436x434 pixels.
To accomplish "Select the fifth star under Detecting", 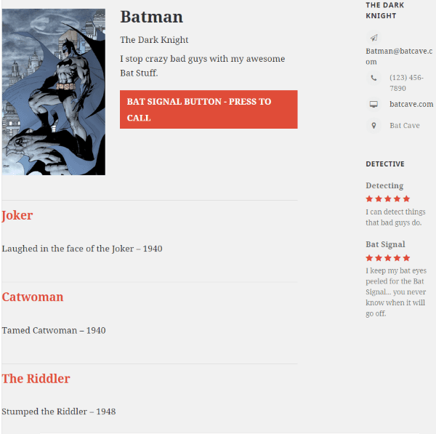I will pyautogui.click(x=406, y=198).
